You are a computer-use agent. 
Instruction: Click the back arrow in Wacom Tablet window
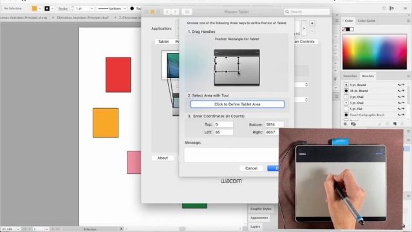(167, 12)
